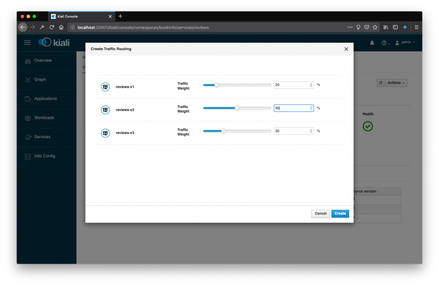Image resolution: width=439 pixels, height=286 pixels.
Task: Open the Actions dropdown menu
Action: pyautogui.click(x=395, y=83)
